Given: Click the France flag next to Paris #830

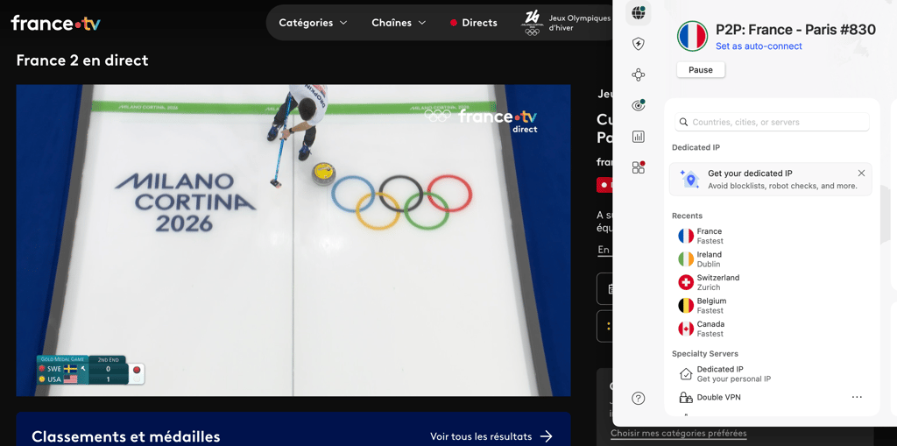Looking at the screenshot, I should (x=693, y=36).
